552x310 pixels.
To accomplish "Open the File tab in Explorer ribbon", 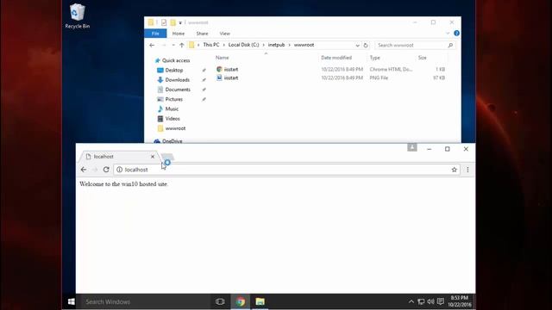I will [x=155, y=34].
